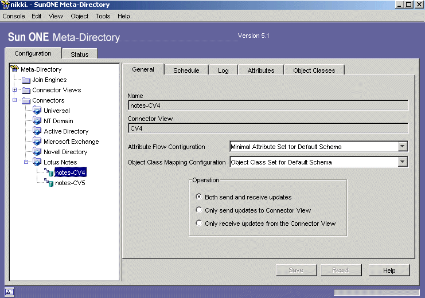425x298 pixels.
Task: Select Novell Directory label in the tree
Action: (65, 152)
